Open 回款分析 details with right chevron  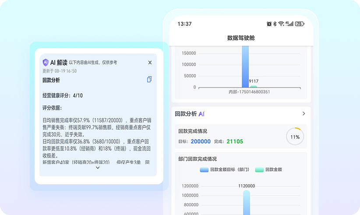point(304,113)
